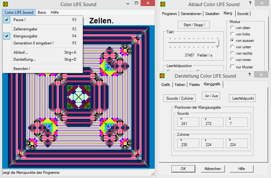Click the window resize grip in status bar
The image size is (271, 178).
tap(152, 174)
